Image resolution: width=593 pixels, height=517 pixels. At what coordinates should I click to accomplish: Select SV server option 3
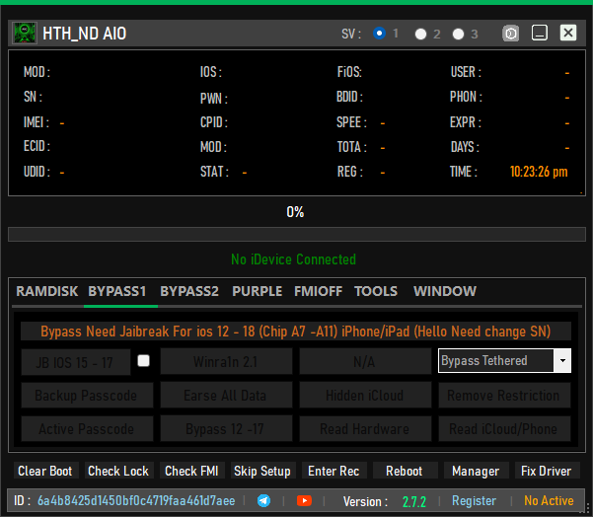459,34
